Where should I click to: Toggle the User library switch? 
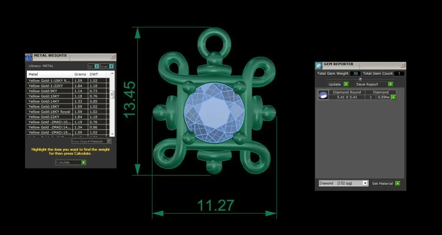click(107, 66)
